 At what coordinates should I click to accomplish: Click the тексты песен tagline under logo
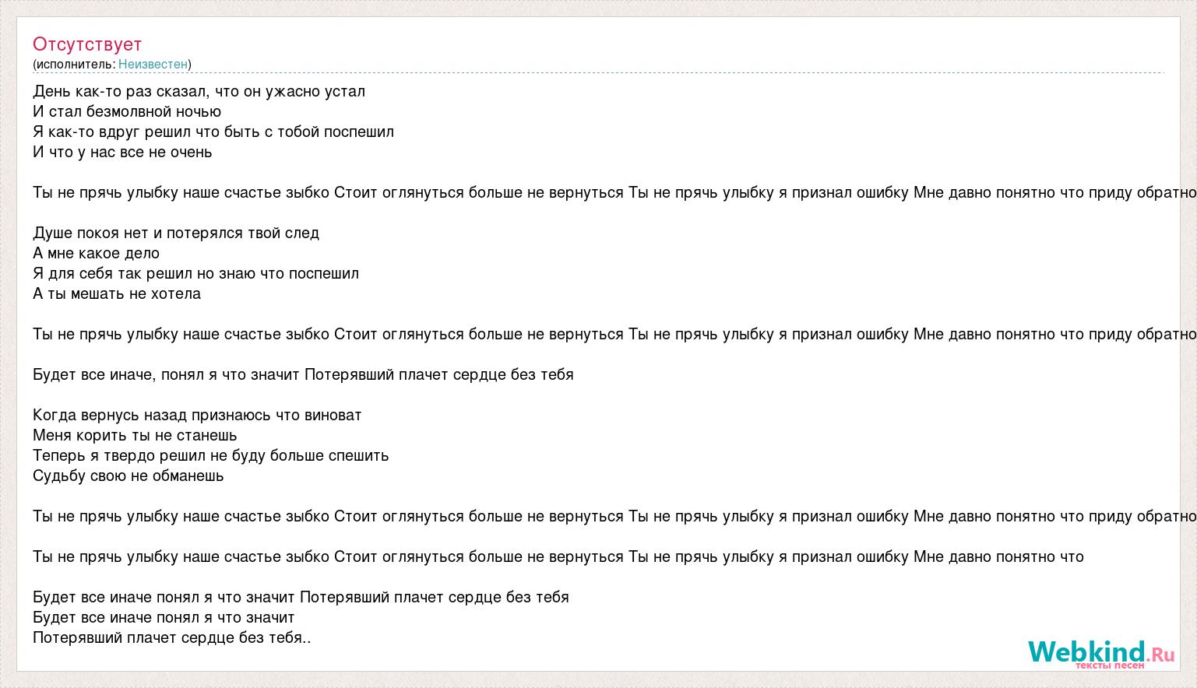1110,665
